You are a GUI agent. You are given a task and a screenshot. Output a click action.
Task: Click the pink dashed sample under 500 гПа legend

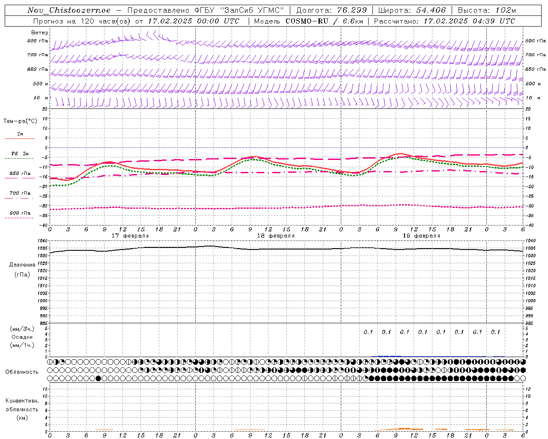click(19, 218)
